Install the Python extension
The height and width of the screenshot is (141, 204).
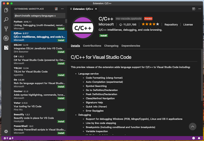tap(61, 29)
